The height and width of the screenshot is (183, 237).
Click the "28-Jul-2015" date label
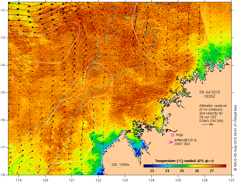(x=210, y=92)
